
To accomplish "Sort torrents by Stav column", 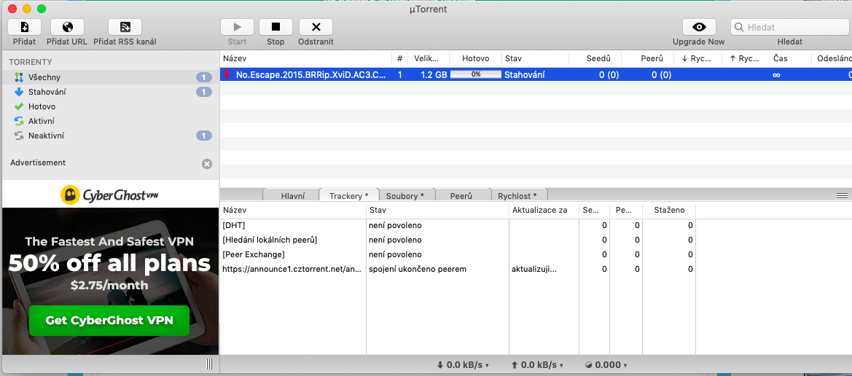I will [535, 58].
